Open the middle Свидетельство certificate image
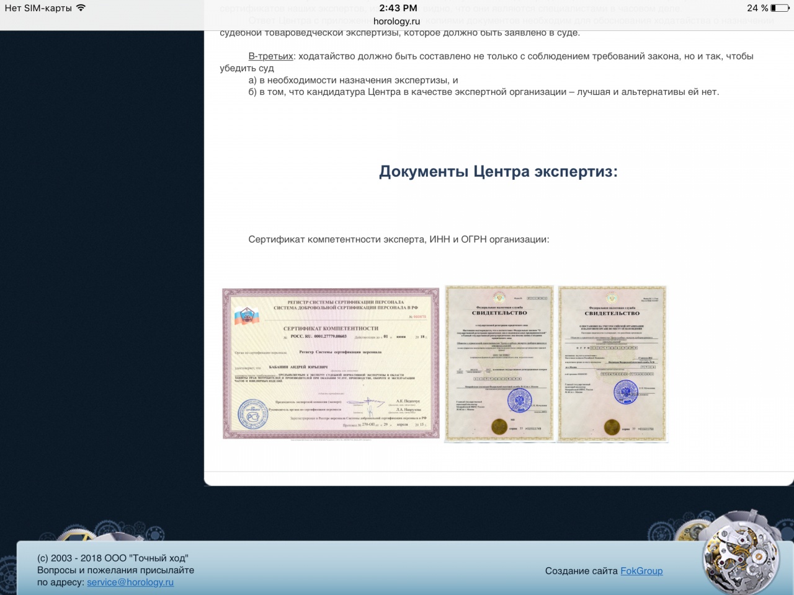Screen dimensions: 794x595 499,364
